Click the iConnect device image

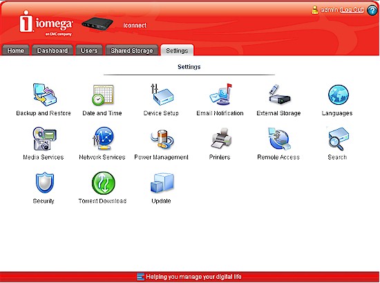(97, 23)
